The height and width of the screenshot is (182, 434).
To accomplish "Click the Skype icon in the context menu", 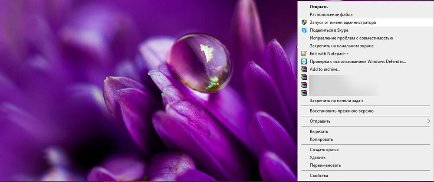I will pos(304,30).
